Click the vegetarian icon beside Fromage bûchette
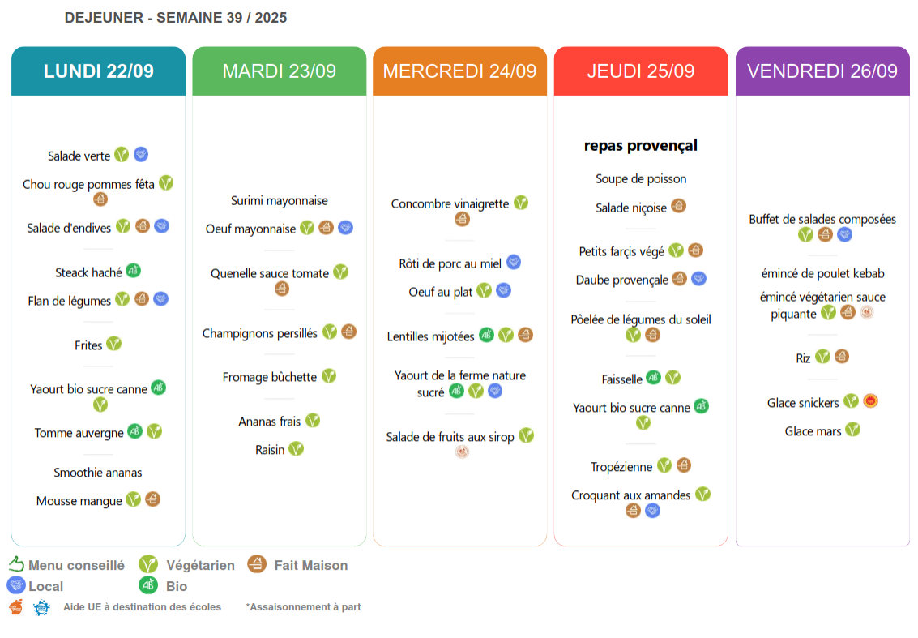This screenshot has width=918, height=638. (x=329, y=376)
